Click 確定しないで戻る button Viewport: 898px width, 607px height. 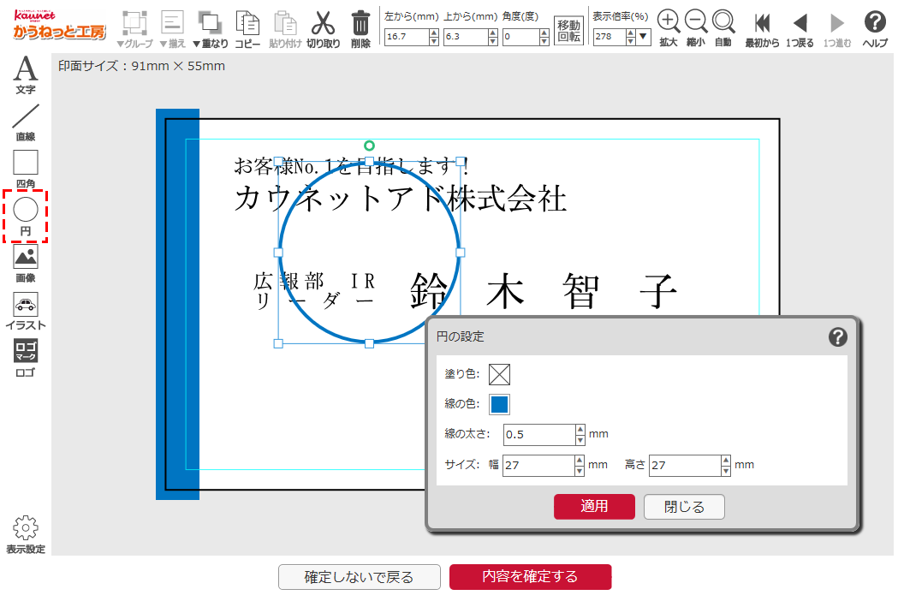coord(359,577)
